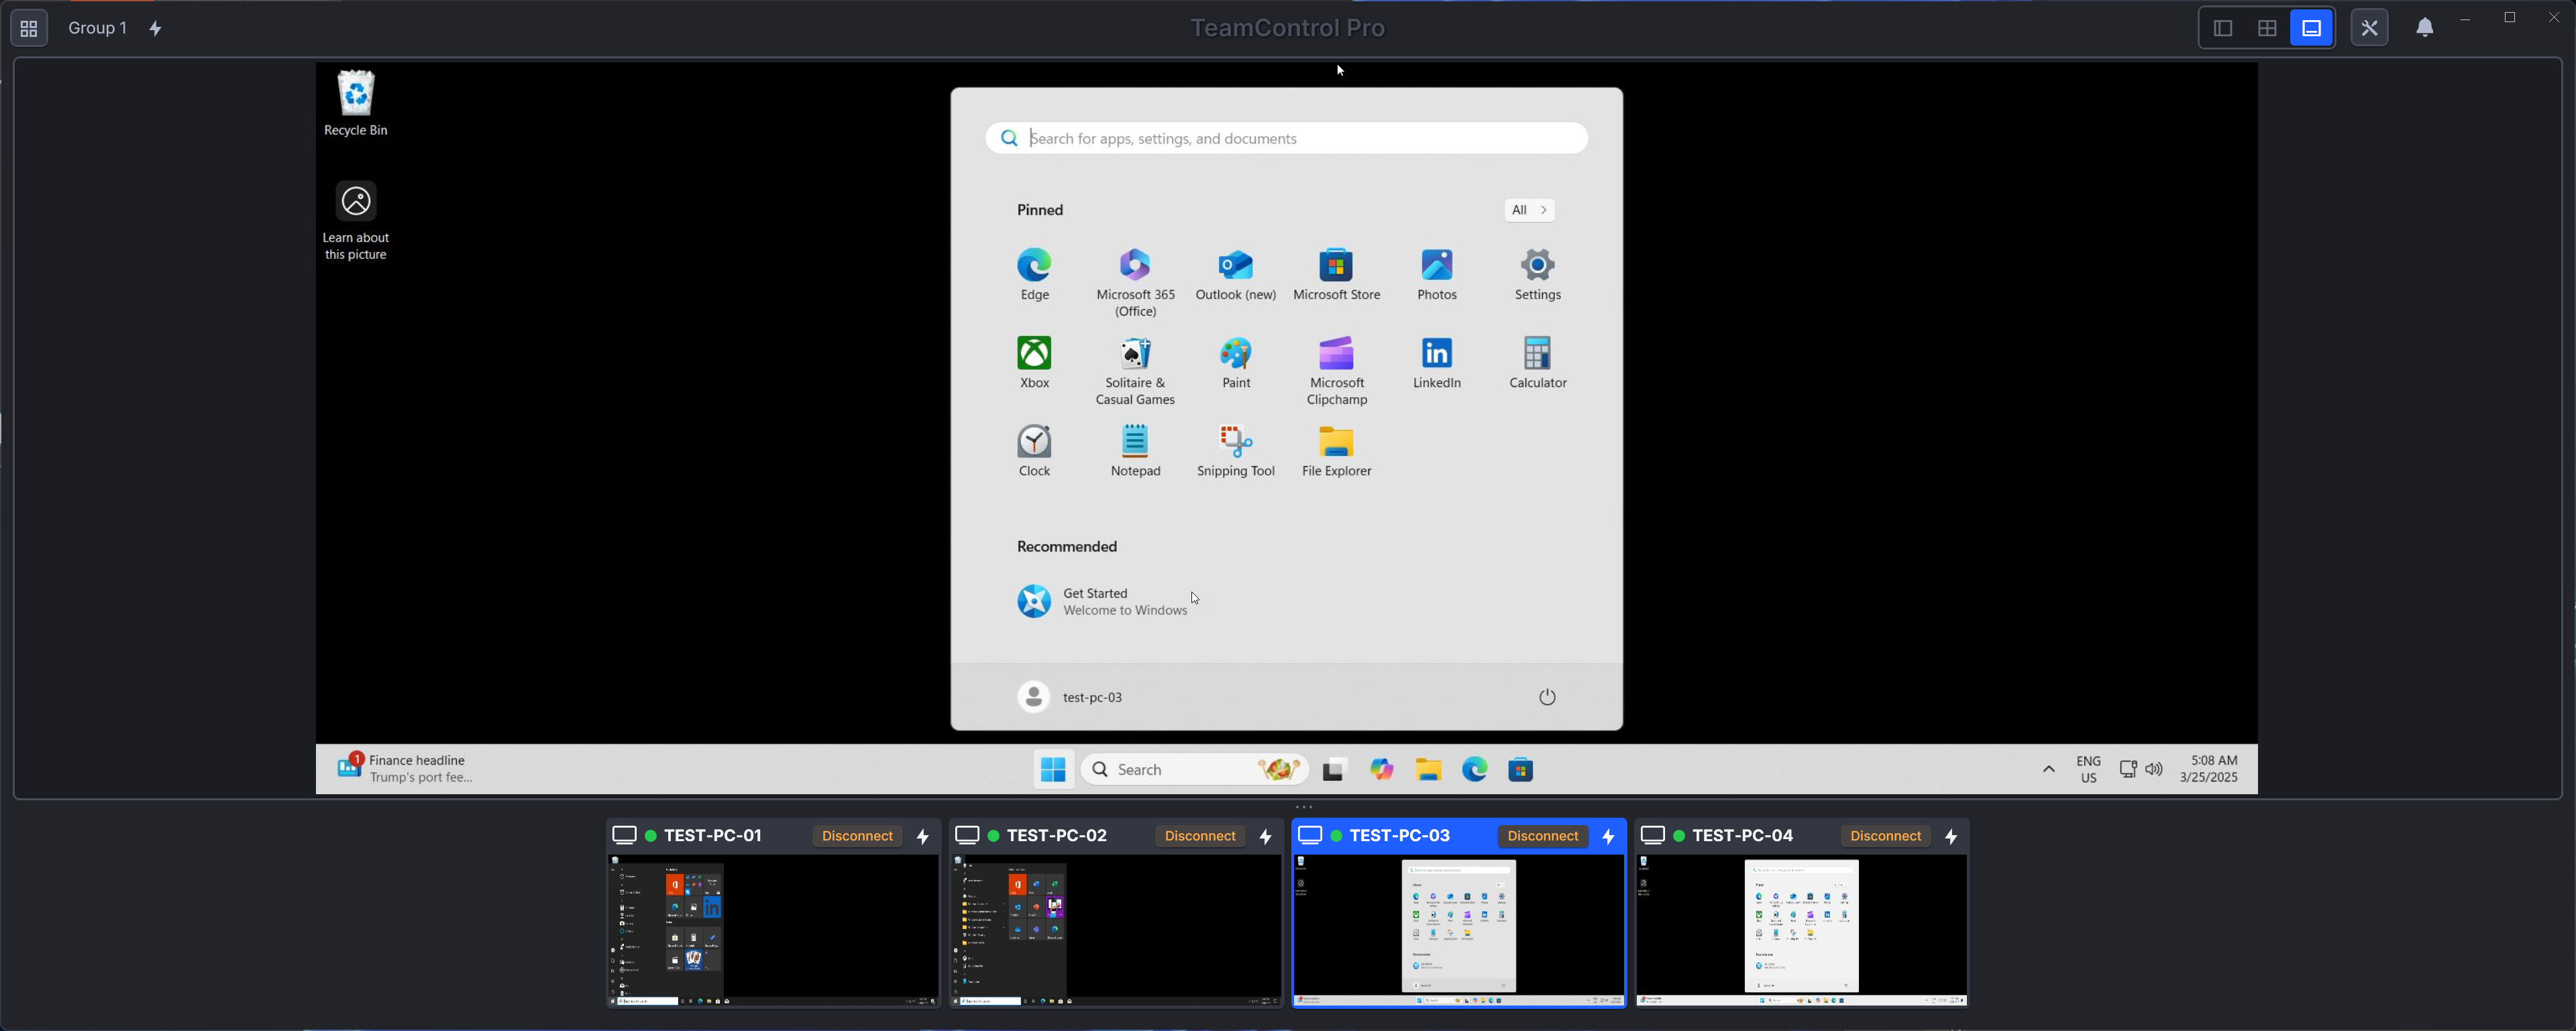2576x1031 pixels.
Task: Click the lightning action icon for TEST-PC-03
Action: pyautogui.click(x=1609, y=836)
